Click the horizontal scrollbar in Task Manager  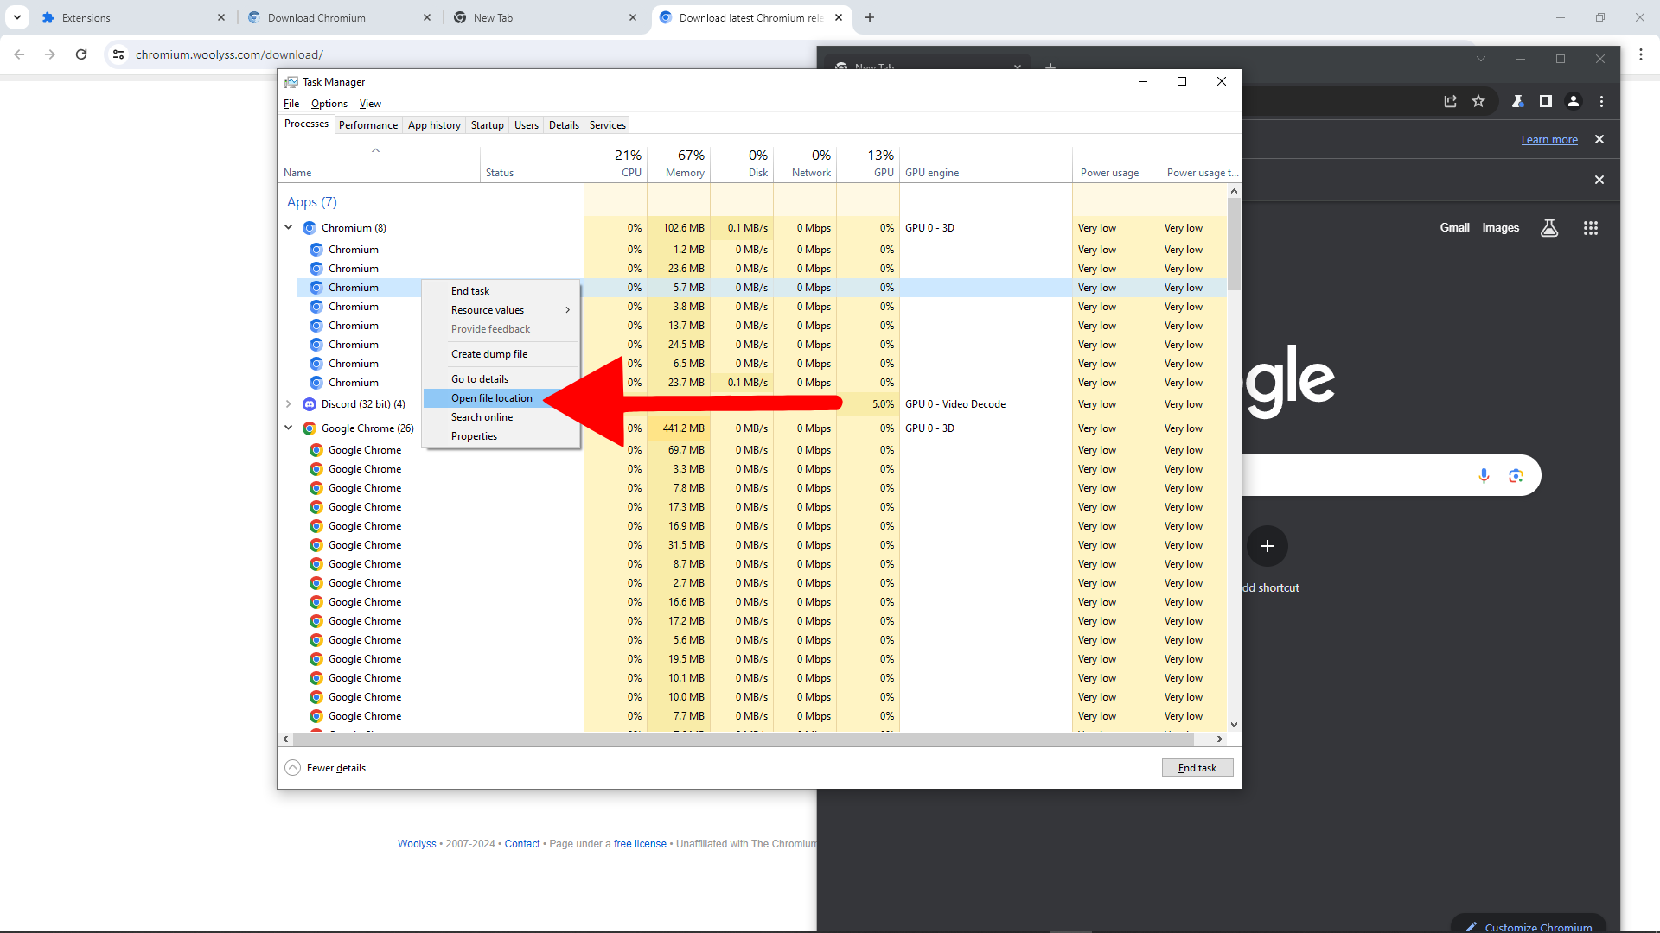[x=744, y=739]
